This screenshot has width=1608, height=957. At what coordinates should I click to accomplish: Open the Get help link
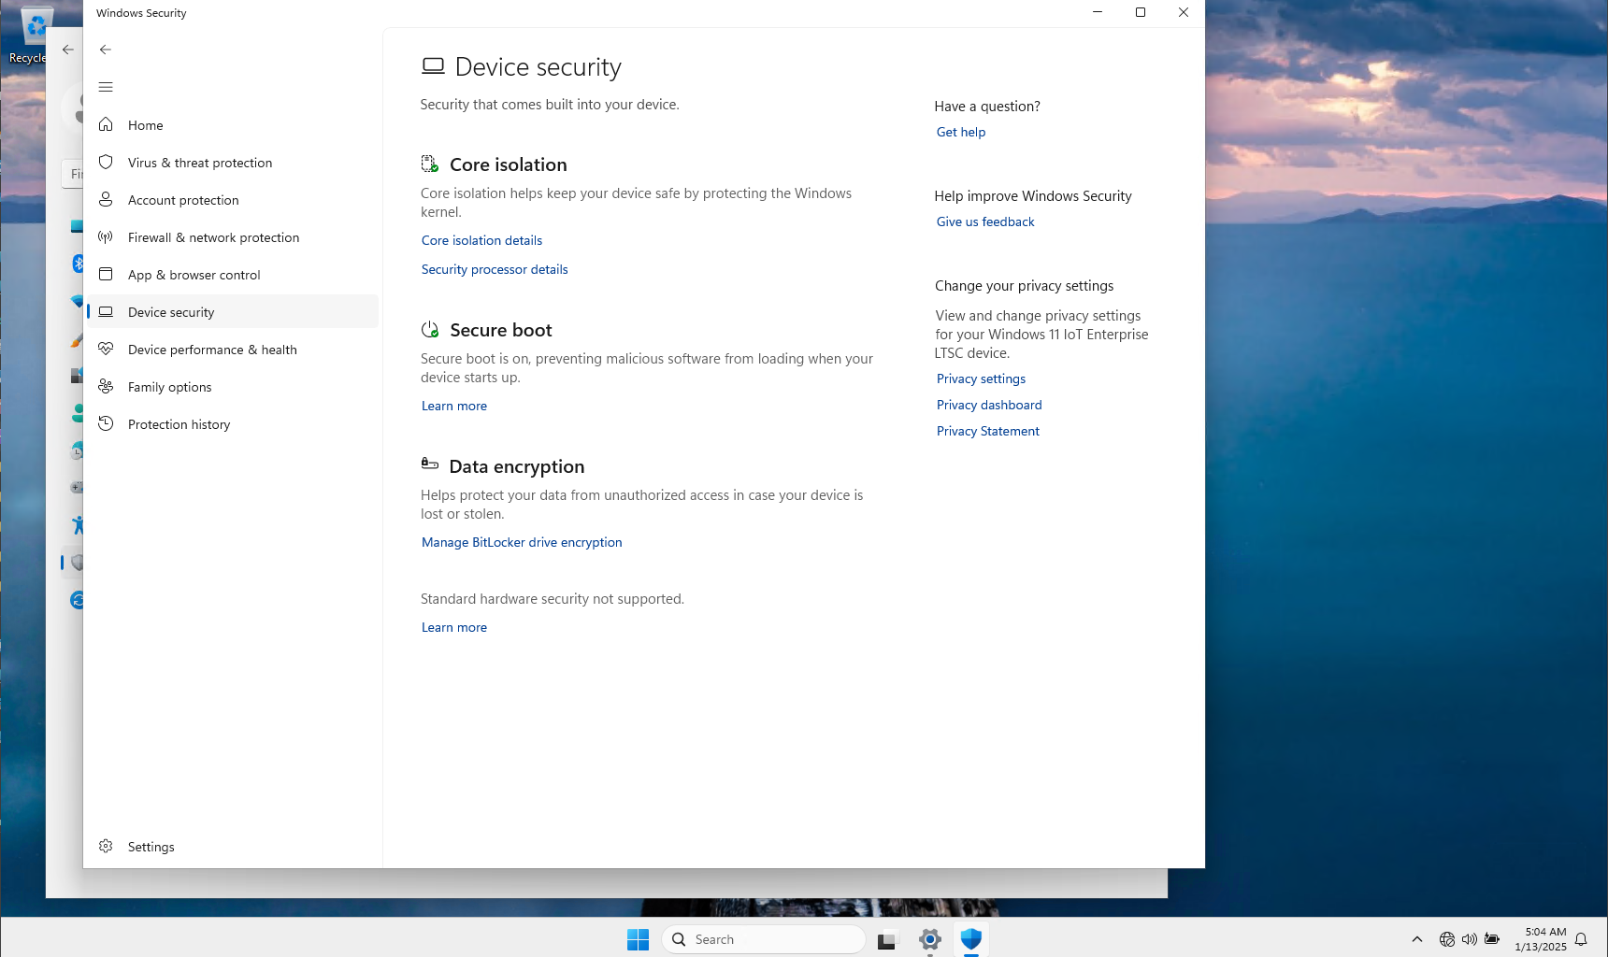[960, 132]
